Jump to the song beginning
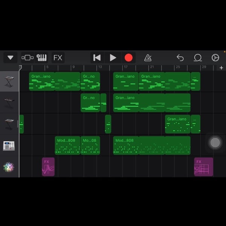Screen dimensions: 226x226 tap(97, 58)
